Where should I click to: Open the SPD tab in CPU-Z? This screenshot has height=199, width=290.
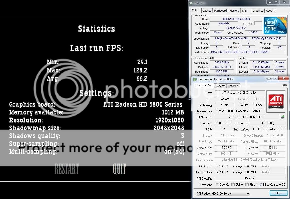(x=244, y=11)
